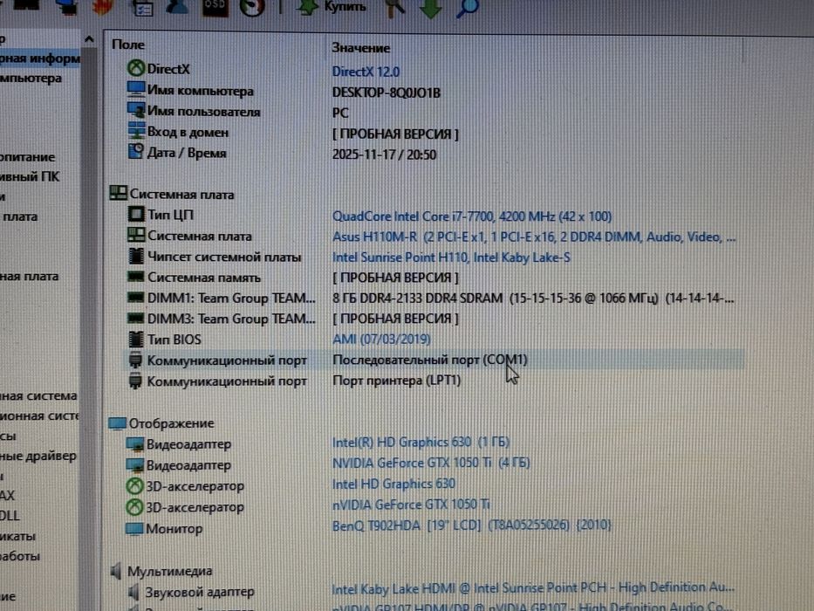Select the DESKTOP-8Q0JO1B computer name value
The width and height of the screenshot is (814, 611).
coord(386,93)
